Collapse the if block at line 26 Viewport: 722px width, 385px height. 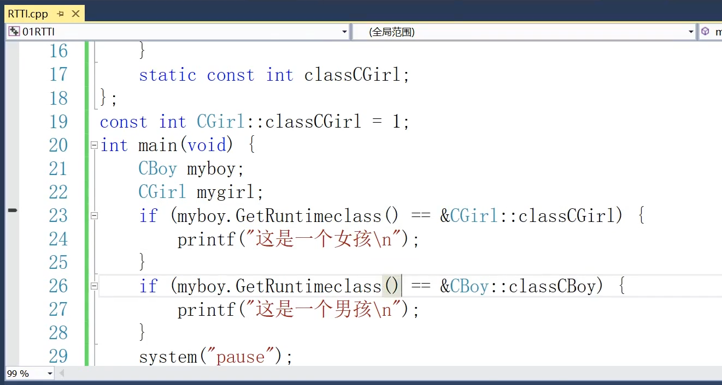coord(94,286)
